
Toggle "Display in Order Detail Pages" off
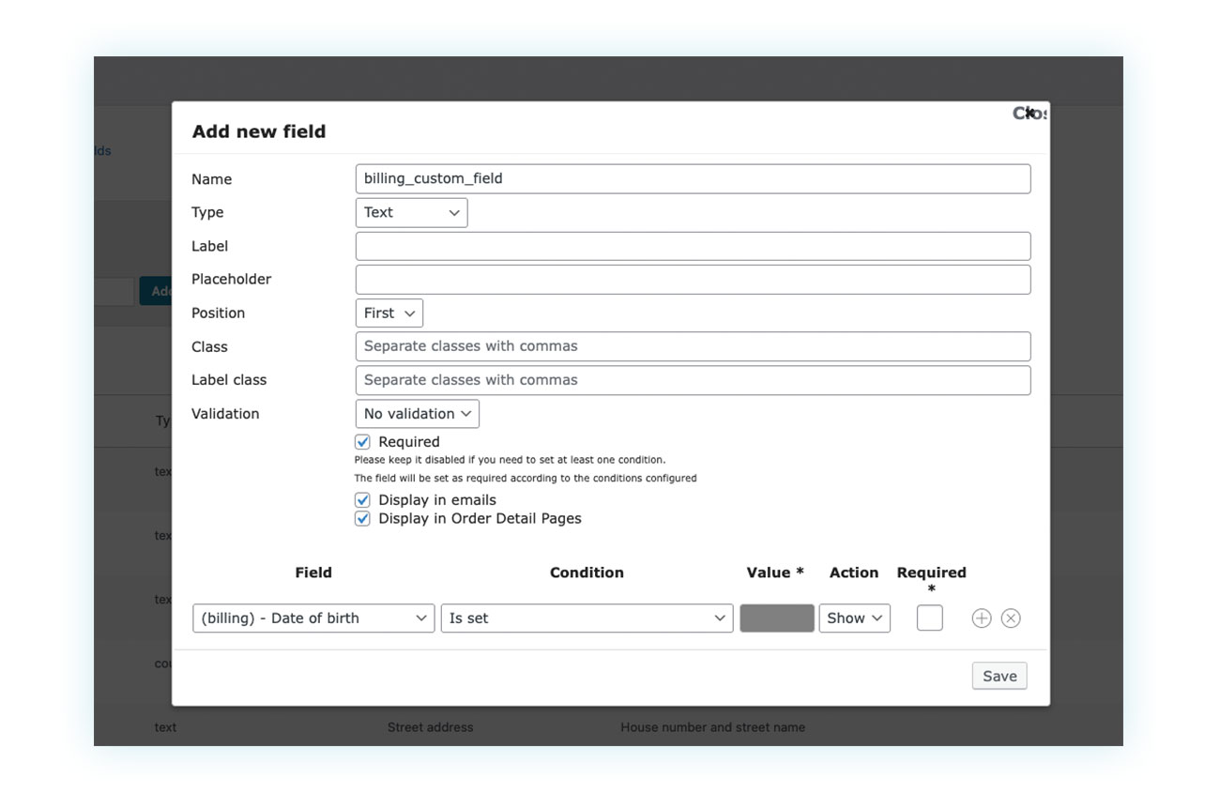click(362, 518)
